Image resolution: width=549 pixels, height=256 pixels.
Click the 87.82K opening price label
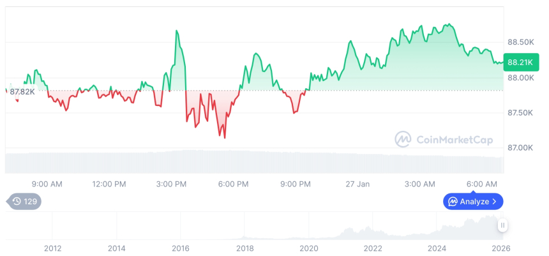click(x=22, y=91)
